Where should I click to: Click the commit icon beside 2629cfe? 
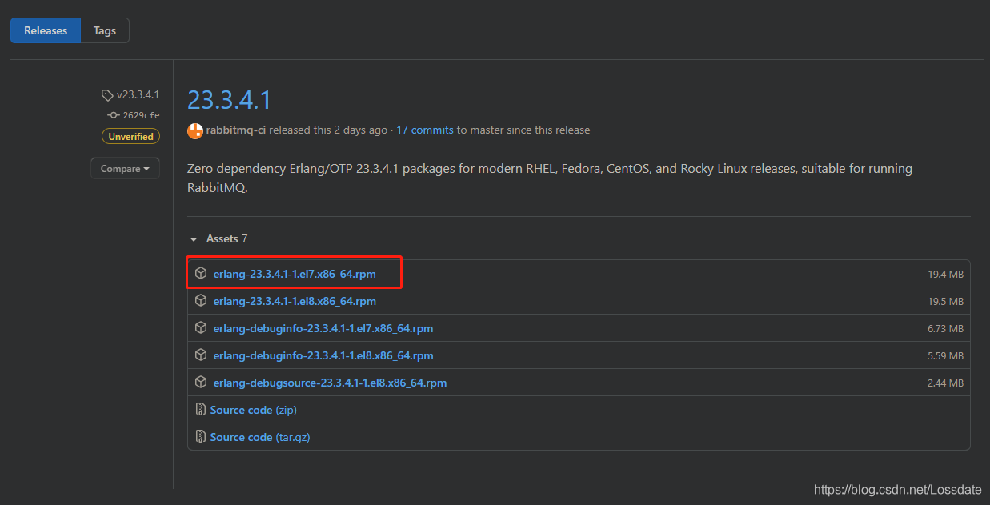[x=114, y=115]
